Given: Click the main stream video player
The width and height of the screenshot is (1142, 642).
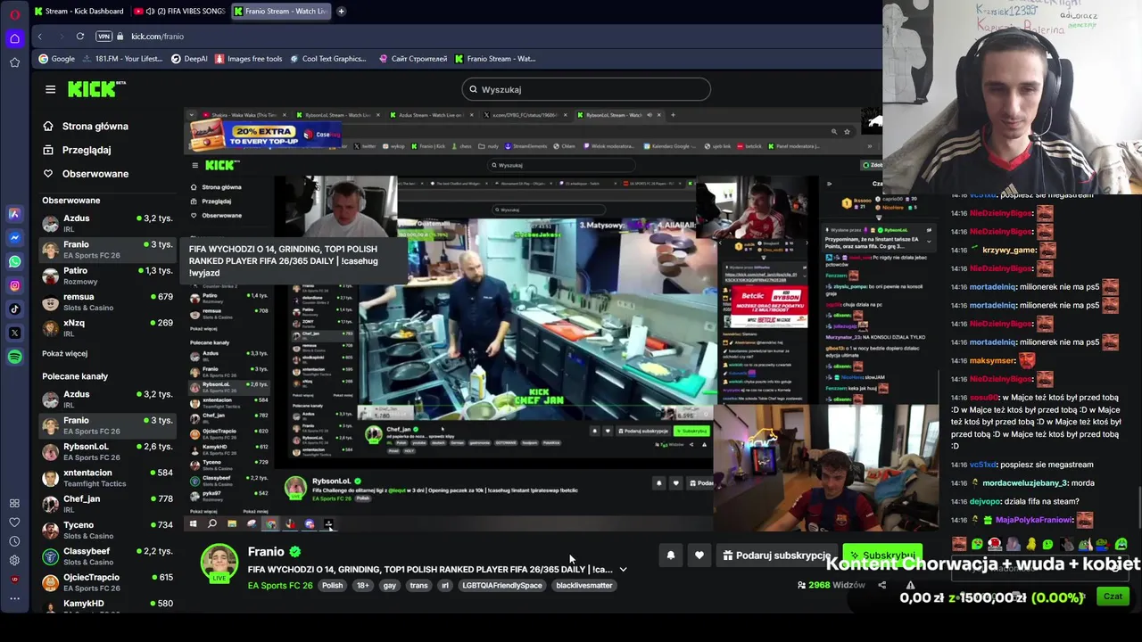Looking at the screenshot, I should 561,321.
